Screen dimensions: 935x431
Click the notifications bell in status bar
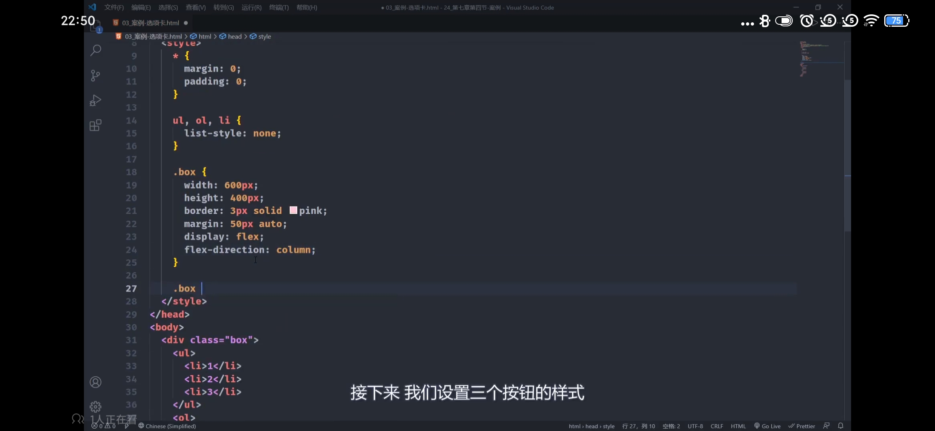coord(841,426)
